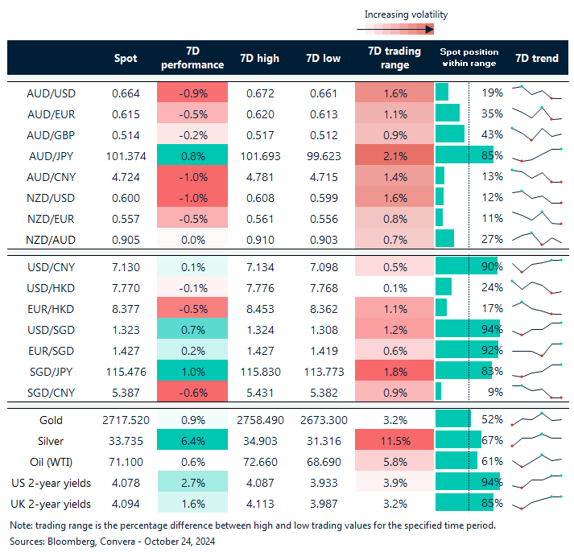Click the Silver 7D trend sparkline
The image size is (574, 552).
[x=537, y=439]
